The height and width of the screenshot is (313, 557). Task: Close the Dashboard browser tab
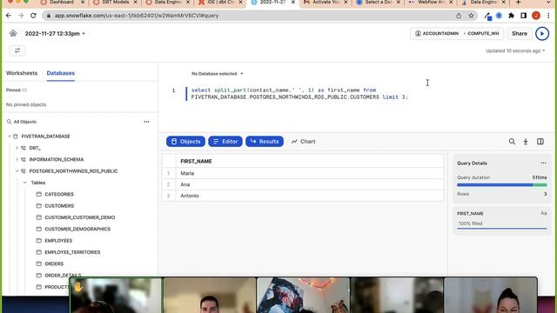[83, 3]
